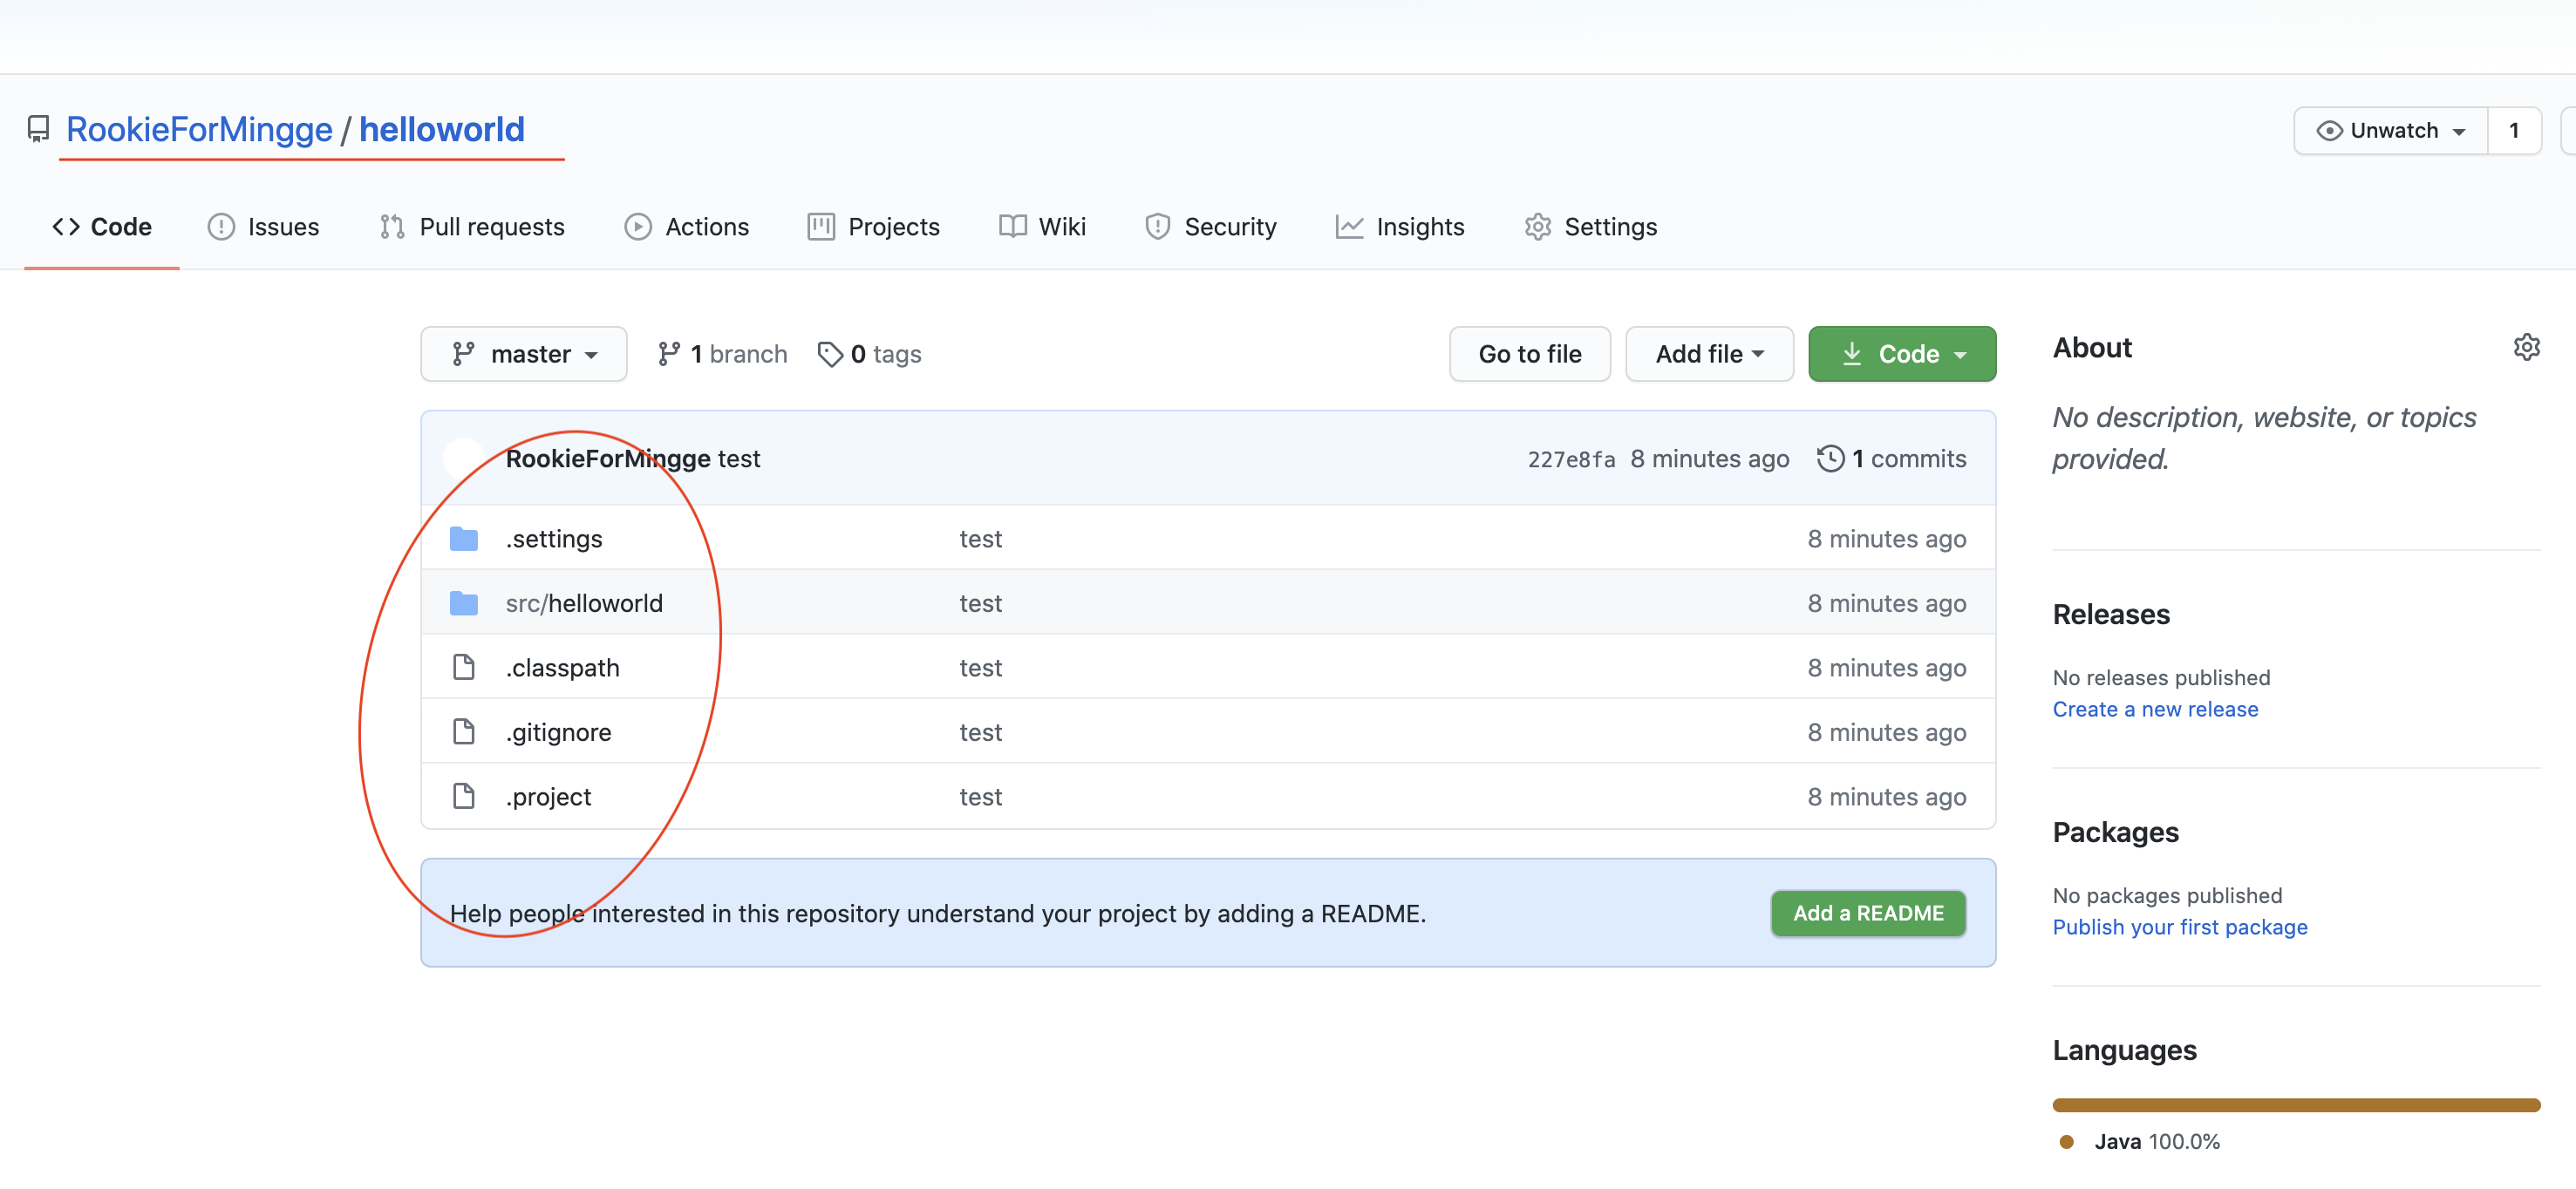Screen dimensions: 2576x1189
Task: Click Create a new release link
Action: pyautogui.click(x=2155, y=709)
